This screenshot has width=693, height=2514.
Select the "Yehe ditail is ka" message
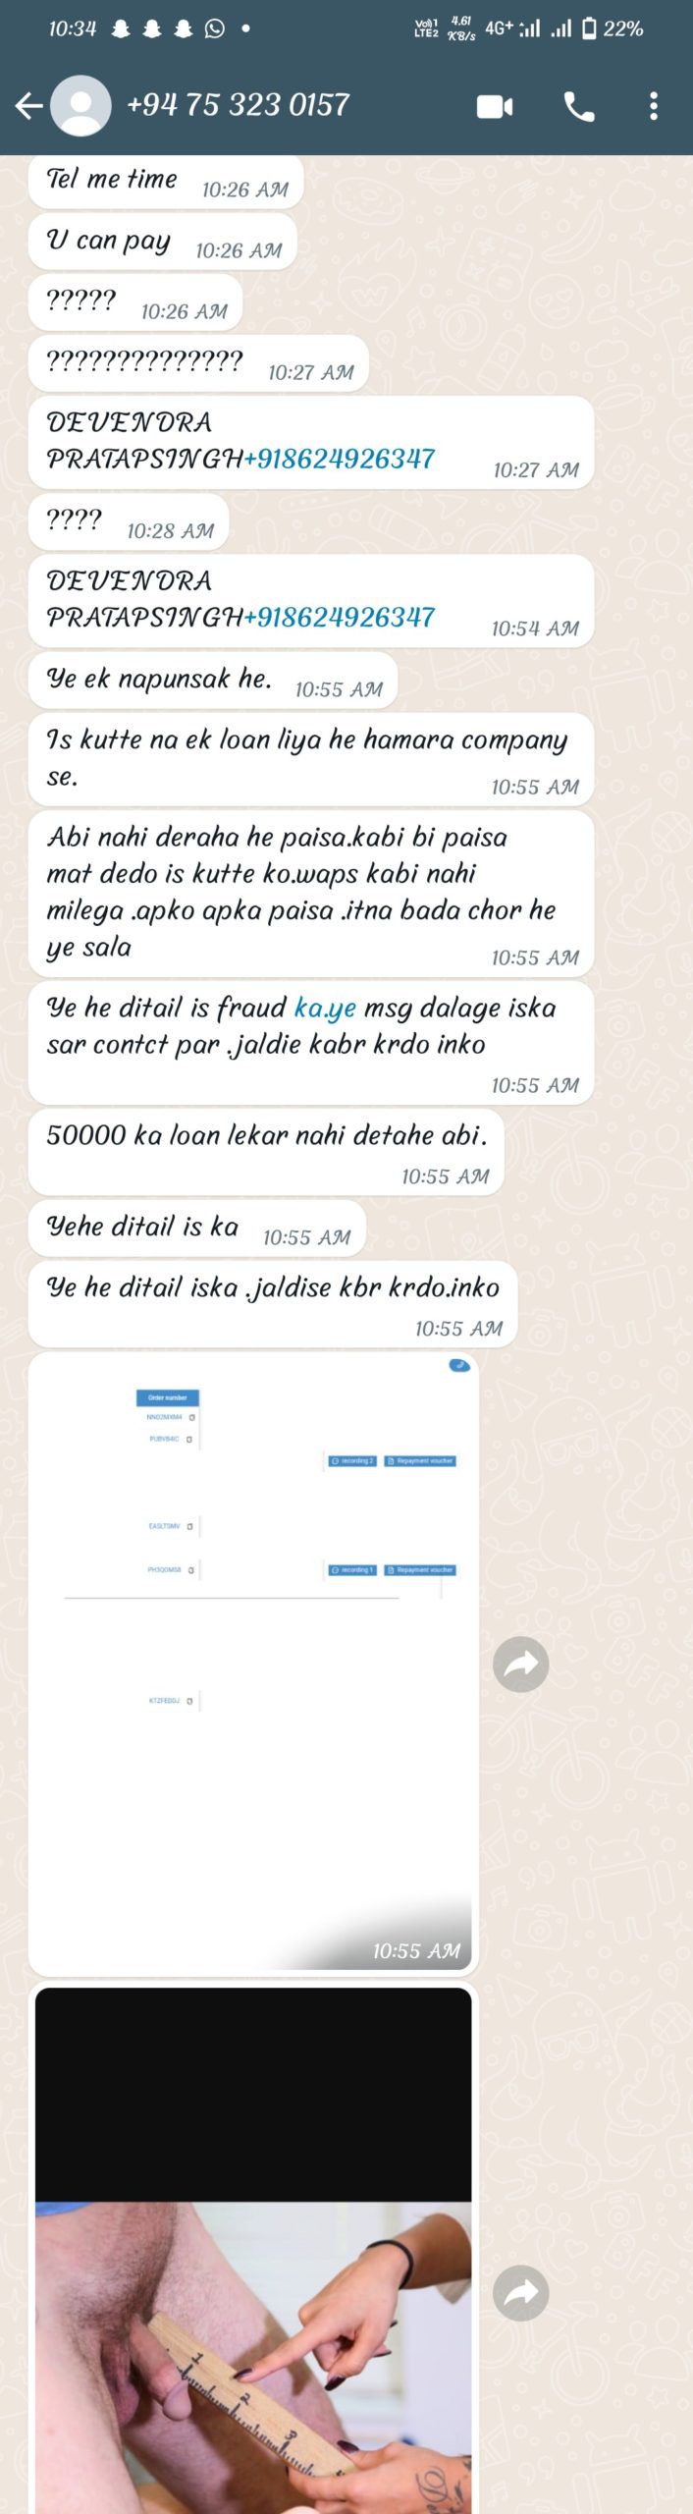click(x=197, y=1229)
